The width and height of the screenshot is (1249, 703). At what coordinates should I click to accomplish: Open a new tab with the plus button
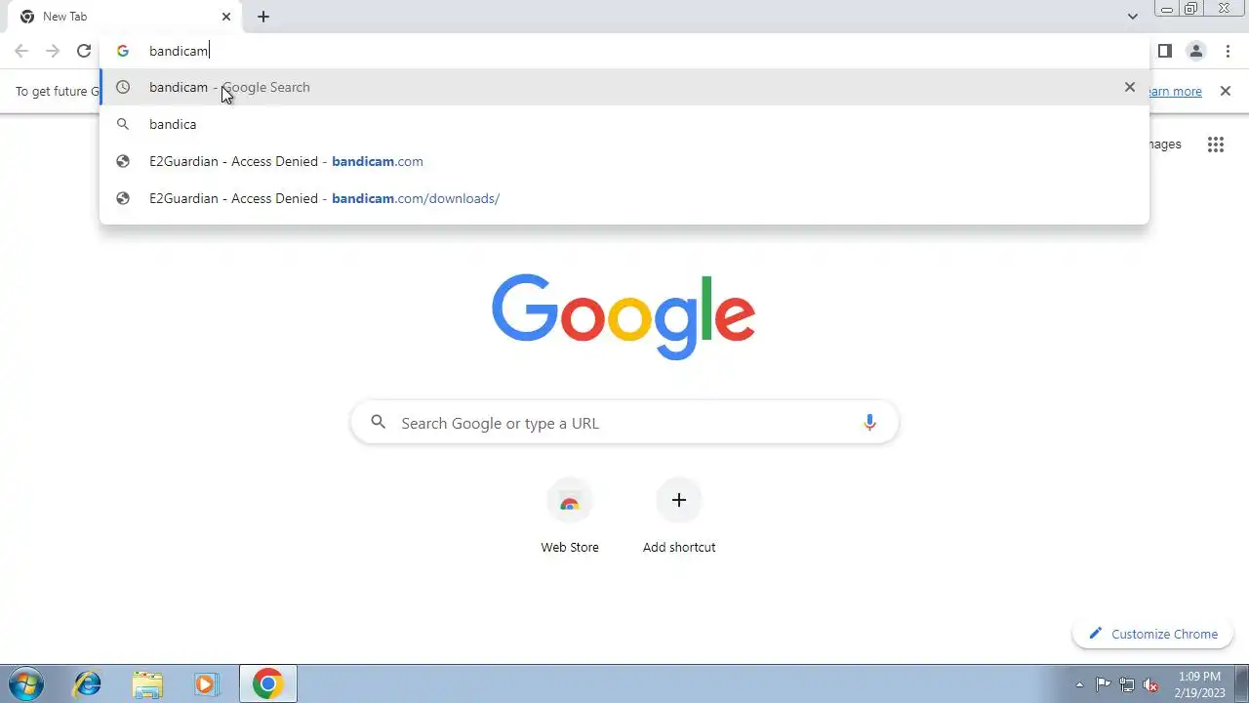click(263, 17)
